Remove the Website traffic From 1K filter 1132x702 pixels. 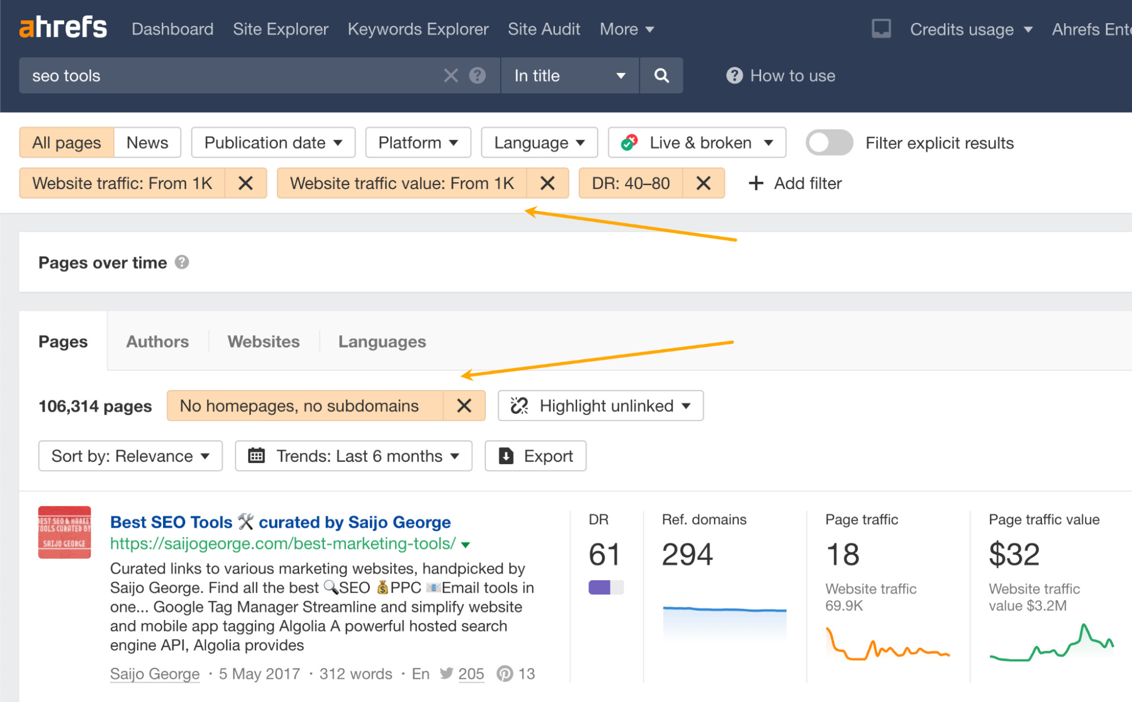click(x=246, y=183)
